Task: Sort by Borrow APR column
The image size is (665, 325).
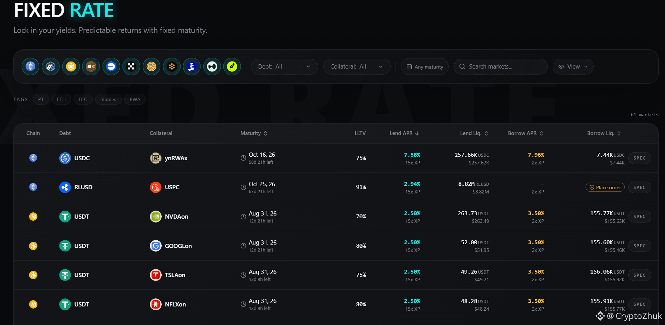Action: 526,133
